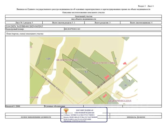Click the 'Кадастровый номер:' label
This screenshot has width=167, height=129.
pos(15,29)
